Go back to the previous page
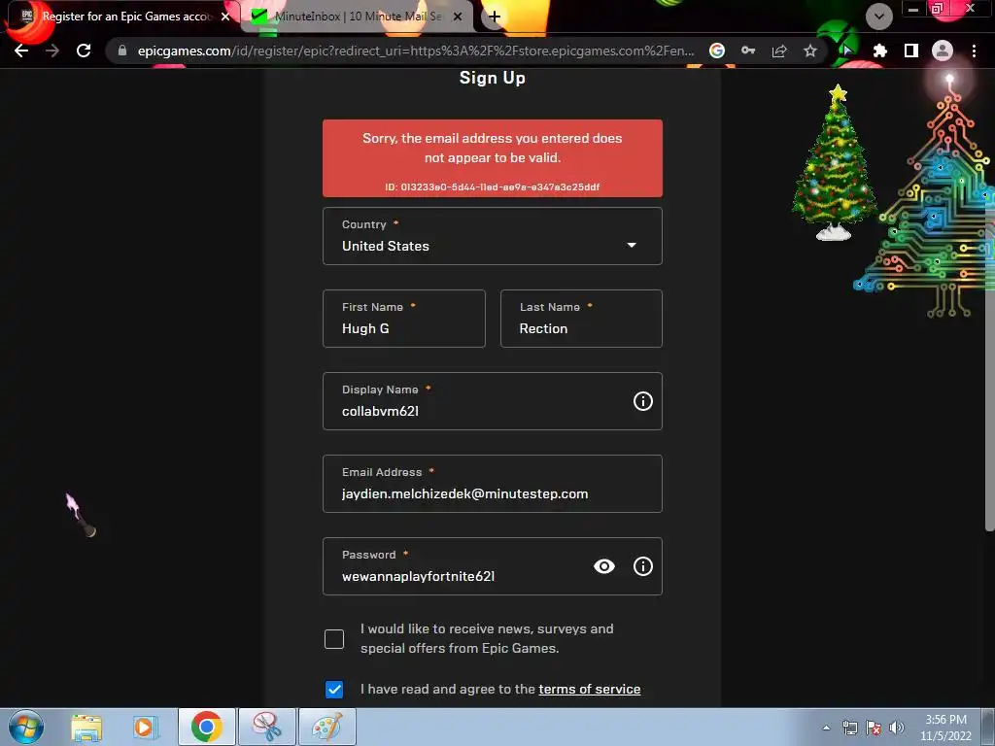The height and width of the screenshot is (746, 995). 21,51
